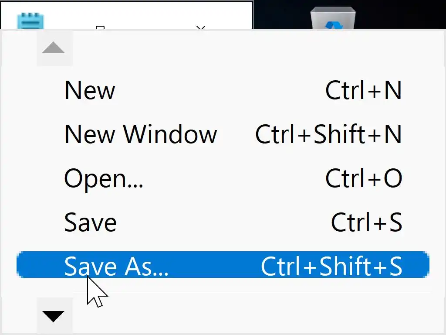The height and width of the screenshot is (335, 446).
Task: Click the Ctrl+S shortcut text
Action: pyautogui.click(x=366, y=222)
